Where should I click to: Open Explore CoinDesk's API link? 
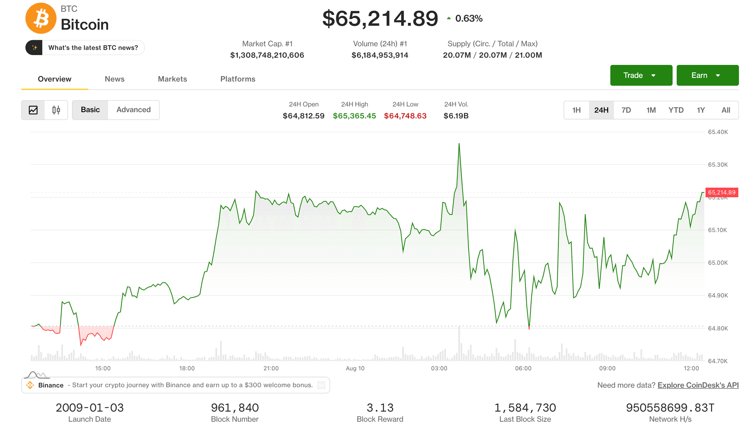[698, 385]
